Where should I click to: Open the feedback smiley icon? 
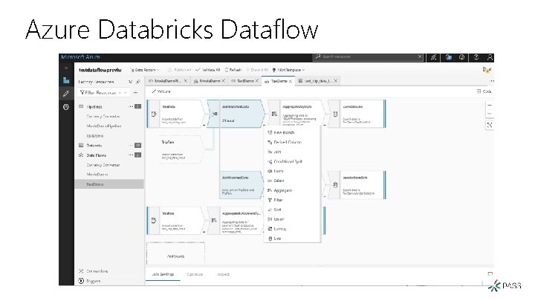[x=462, y=56]
